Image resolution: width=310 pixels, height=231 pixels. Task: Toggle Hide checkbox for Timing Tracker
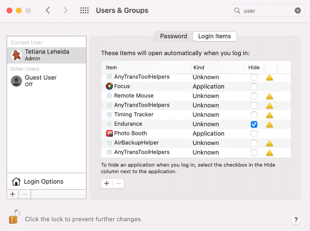coord(254,115)
